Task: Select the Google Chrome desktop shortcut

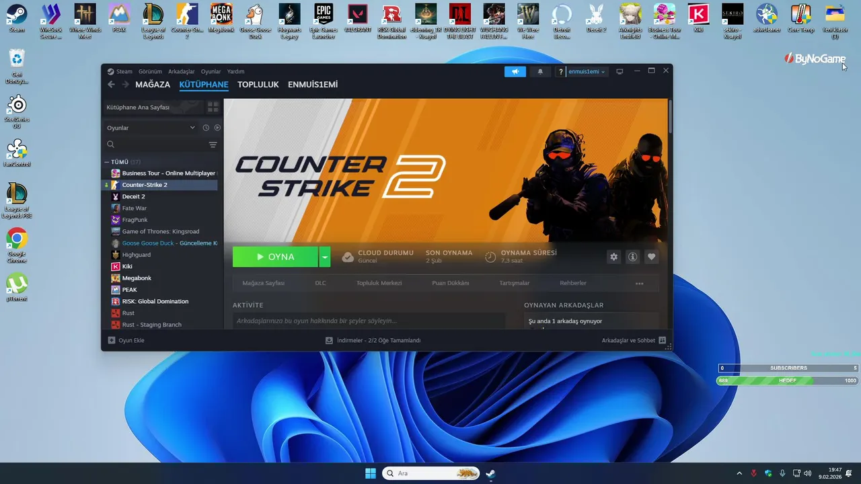Action: (17, 245)
